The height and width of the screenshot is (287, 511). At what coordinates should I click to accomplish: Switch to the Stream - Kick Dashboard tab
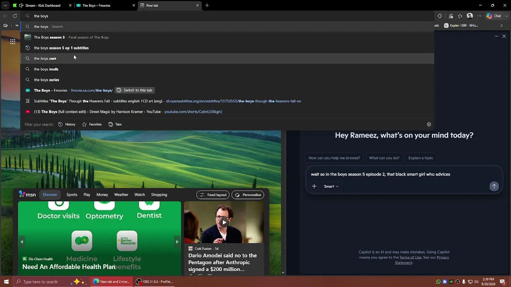tap(42, 6)
